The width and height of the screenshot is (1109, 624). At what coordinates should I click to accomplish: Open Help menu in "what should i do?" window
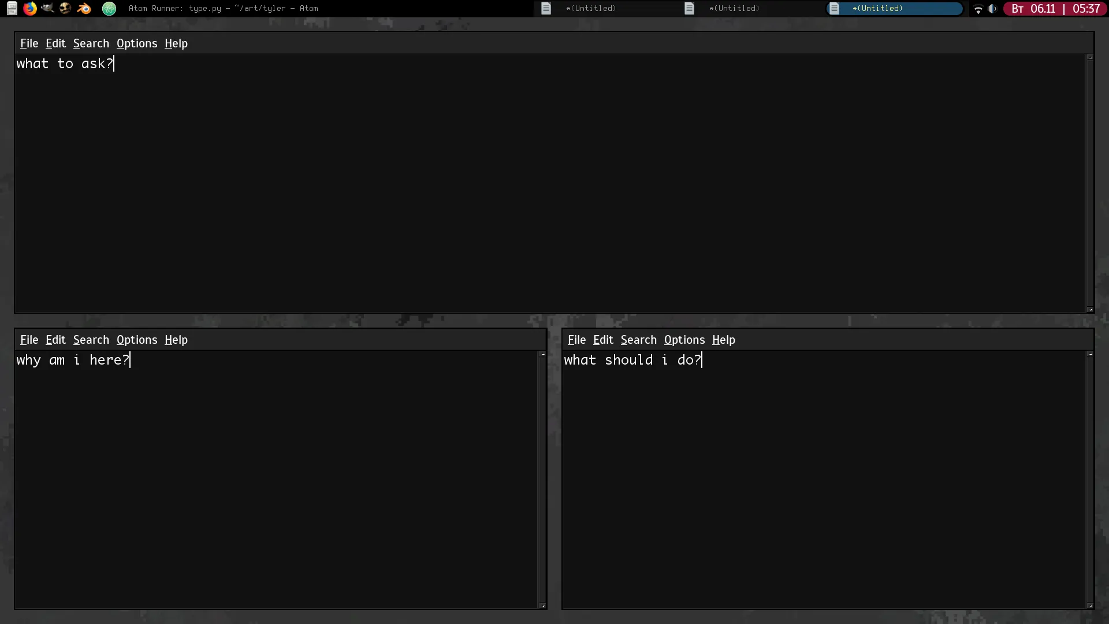coord(723,340)
